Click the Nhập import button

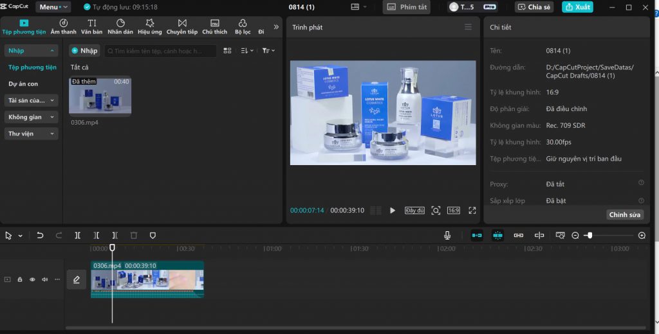pyautogui.click(x=84, y=50)
